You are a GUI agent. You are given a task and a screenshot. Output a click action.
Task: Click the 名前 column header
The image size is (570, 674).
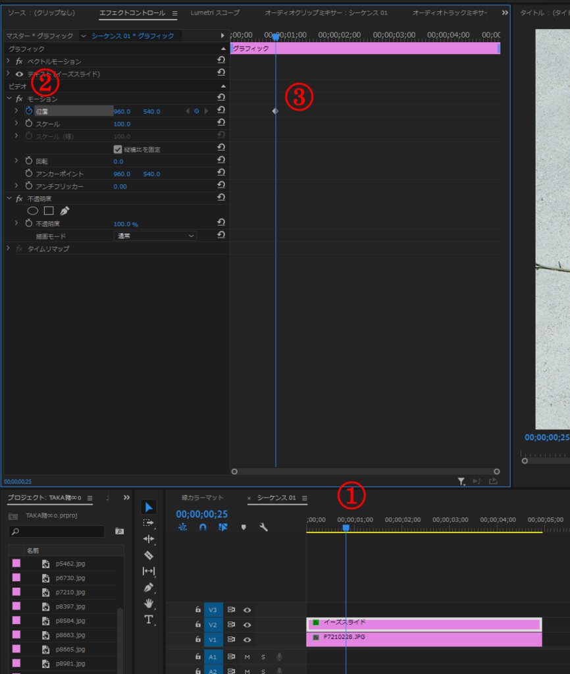[x=33, y=551]
